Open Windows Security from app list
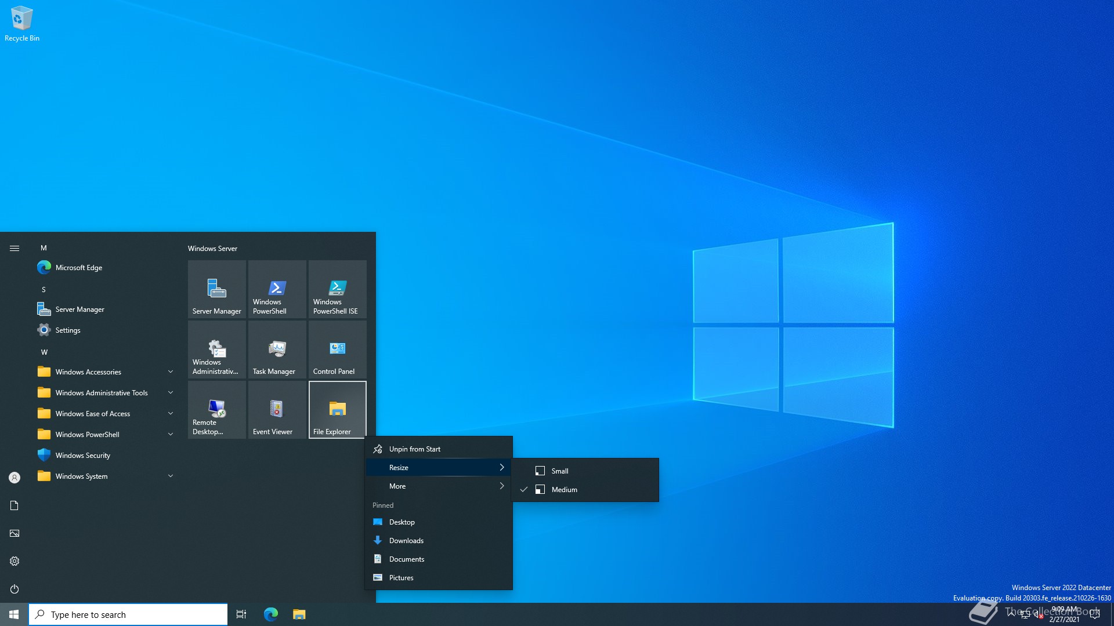 (82, 456)
